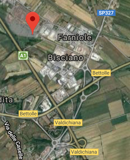Viewport: 130px width, 160px height.
Task: Select the Valdichiana label just below the motorway crossing
Action: 68,123
